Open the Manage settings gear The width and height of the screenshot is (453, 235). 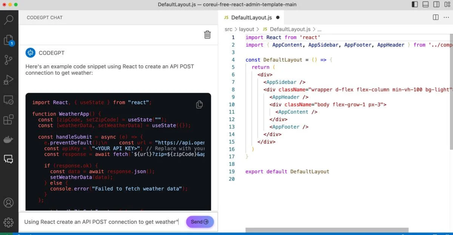[x=8, y=222]
